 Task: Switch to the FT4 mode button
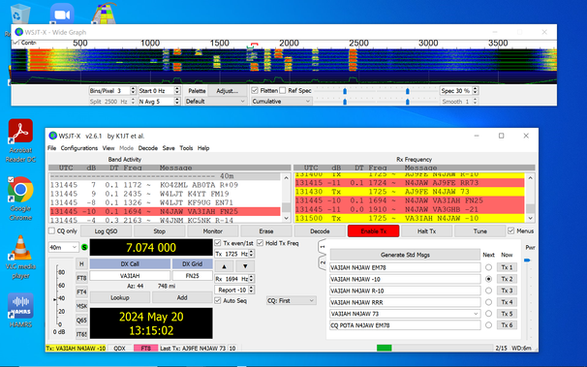pos(81,291)
